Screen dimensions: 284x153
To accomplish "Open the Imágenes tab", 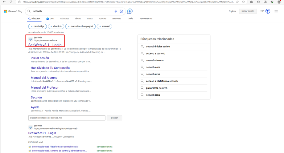I will point(64,19).
